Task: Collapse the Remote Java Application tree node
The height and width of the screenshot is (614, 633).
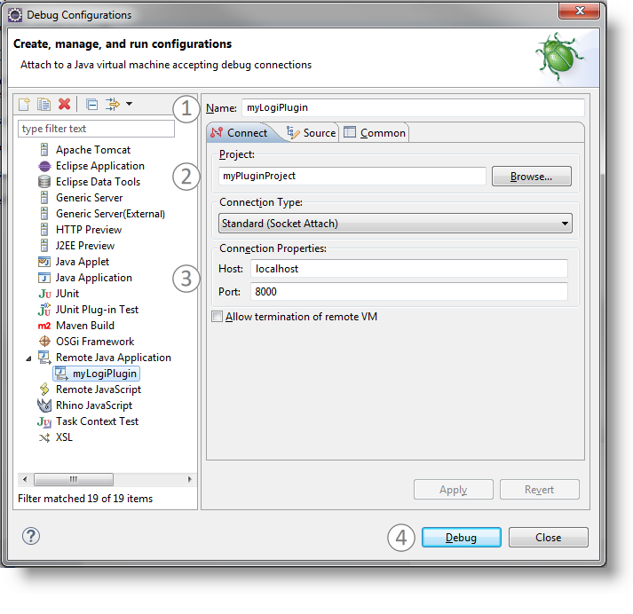Action: tap(28, 358)
